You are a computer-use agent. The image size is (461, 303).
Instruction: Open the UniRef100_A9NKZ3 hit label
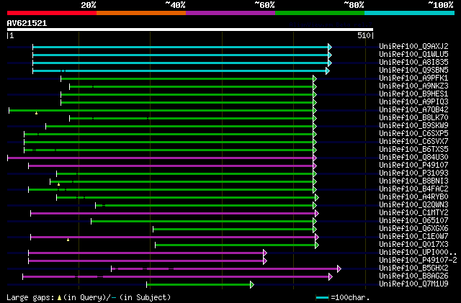coord(413,86)
